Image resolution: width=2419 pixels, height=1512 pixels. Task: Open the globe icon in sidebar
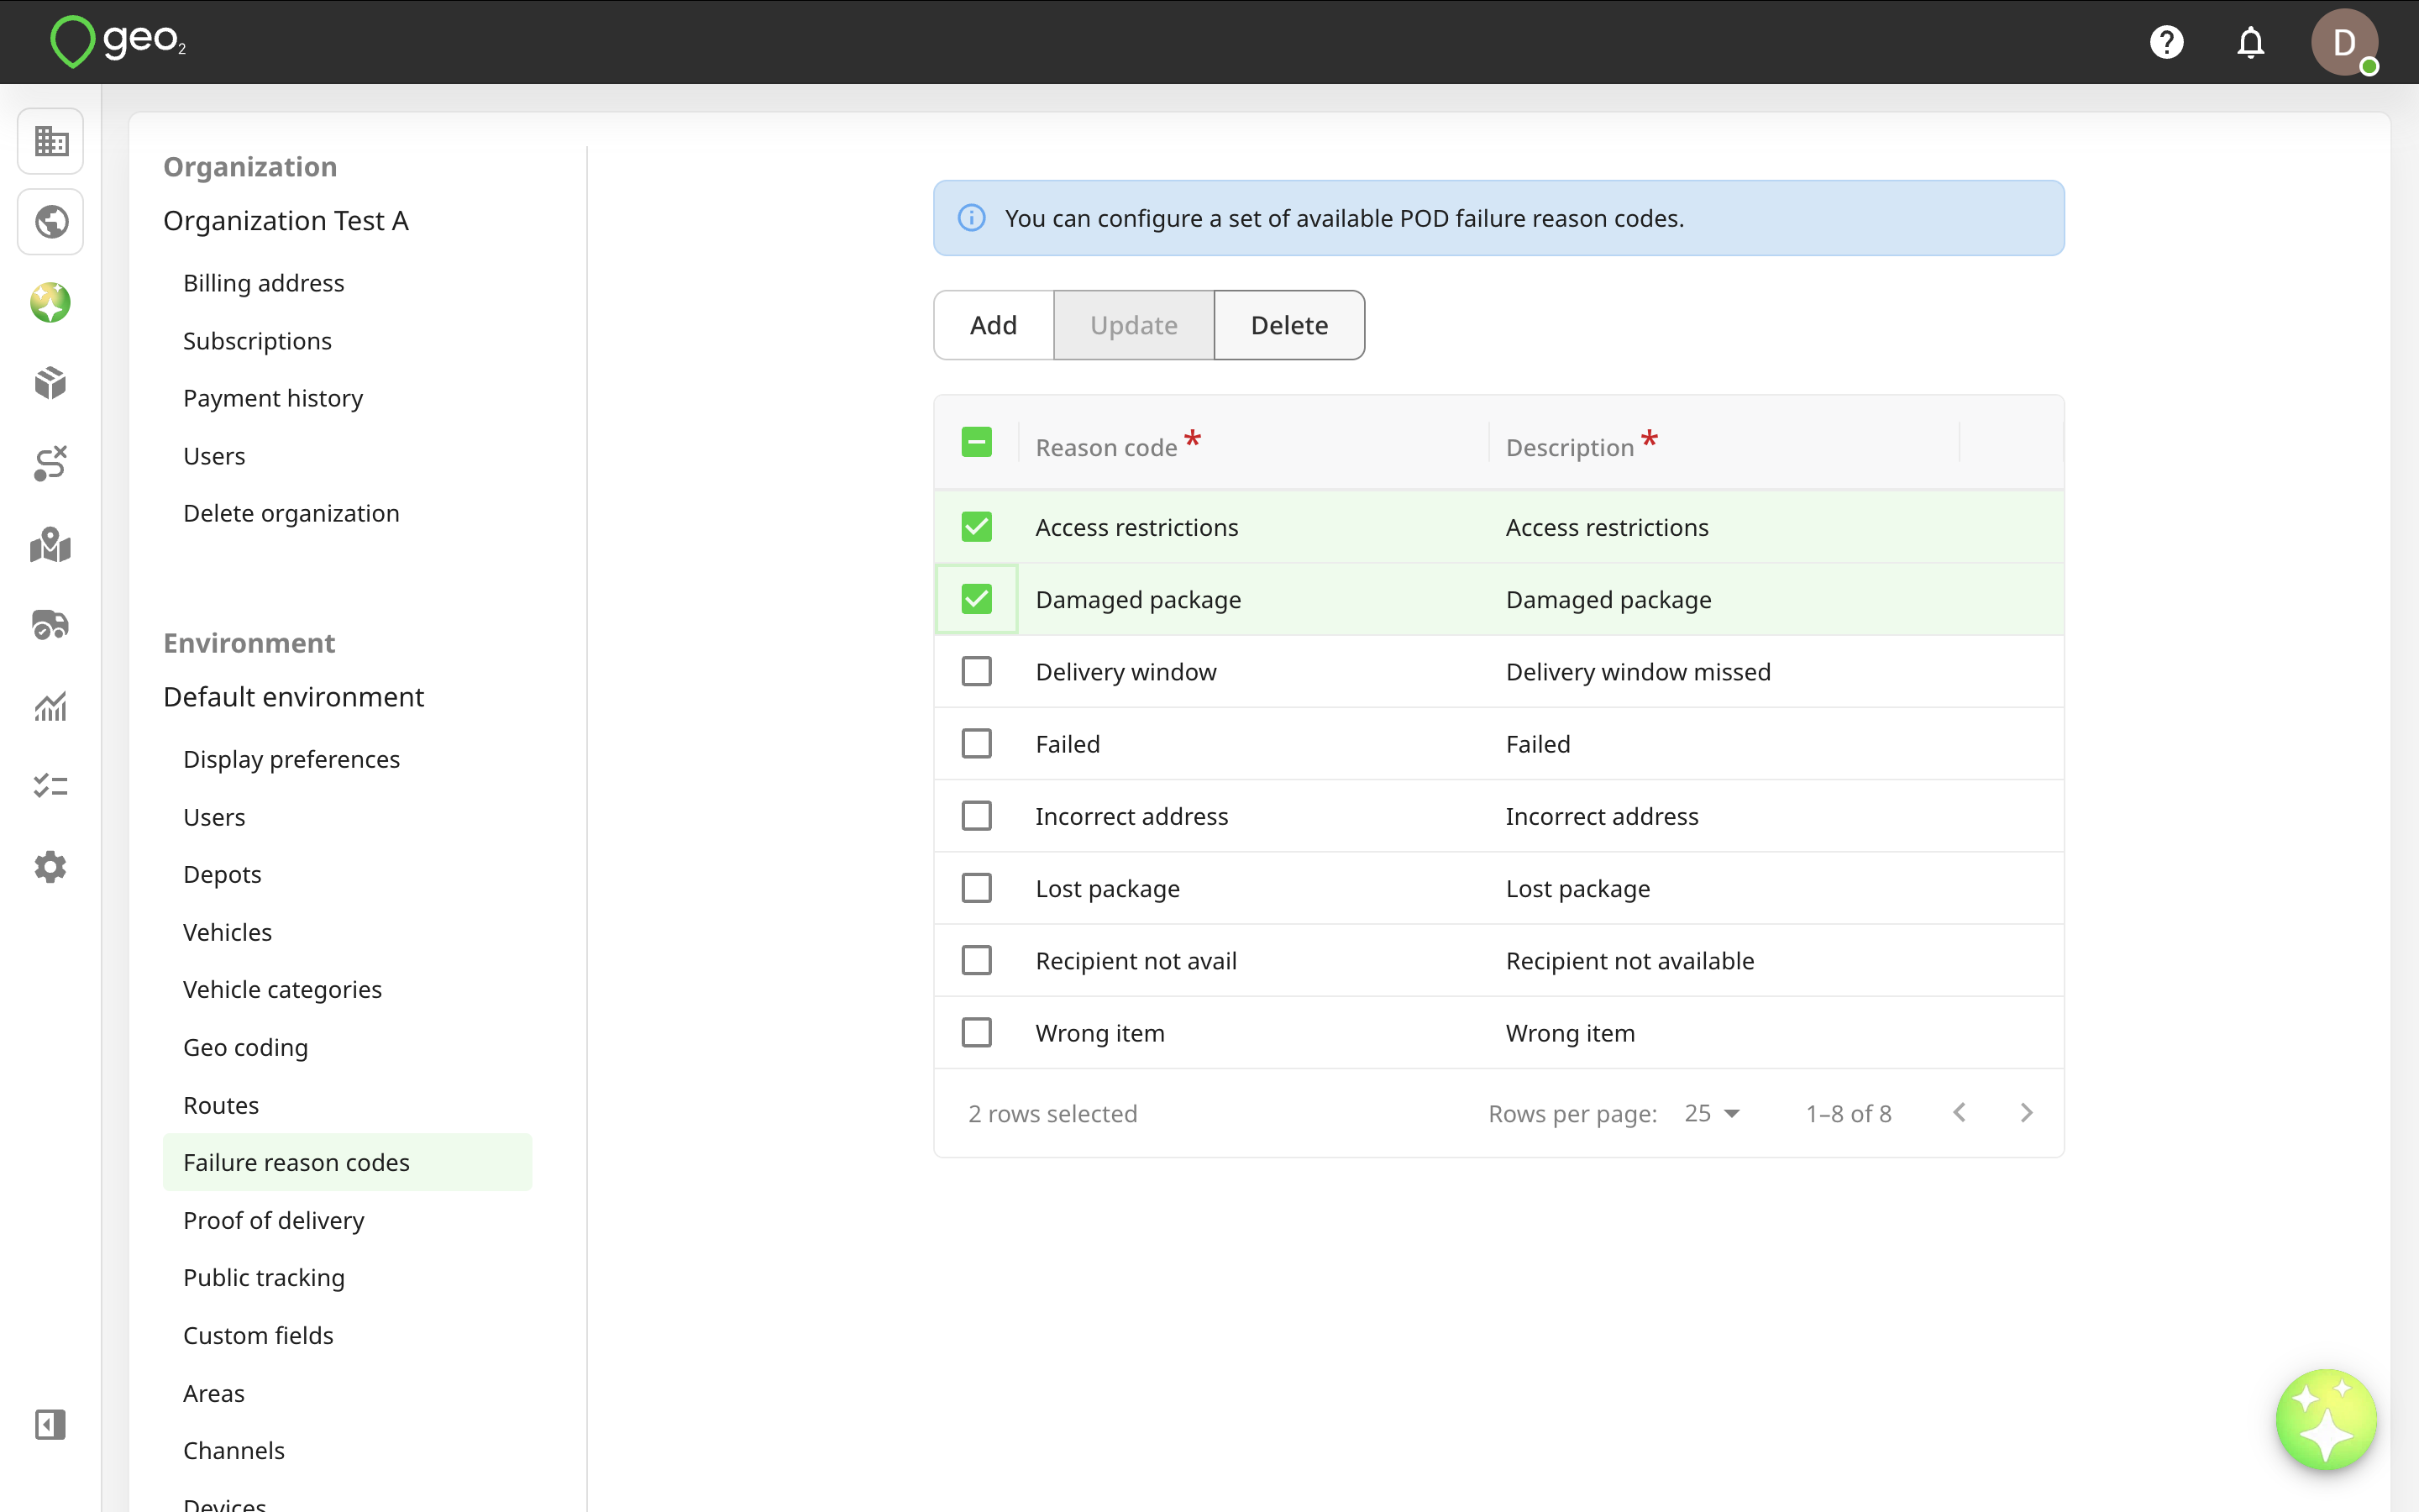point(50,221)
